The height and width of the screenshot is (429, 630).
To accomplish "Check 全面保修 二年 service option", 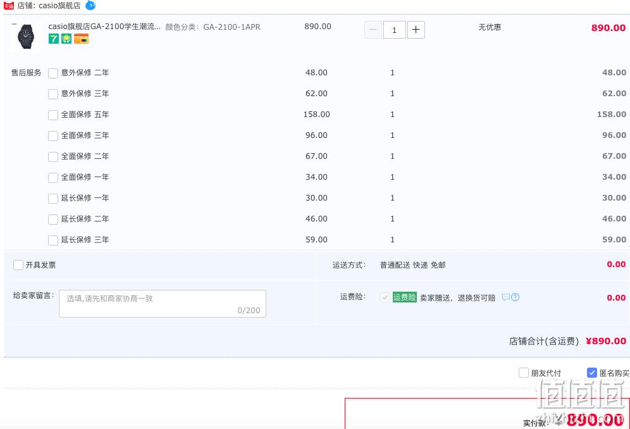I will [53, 157].
